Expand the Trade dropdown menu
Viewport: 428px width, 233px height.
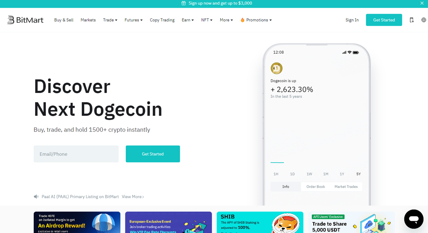110,20
